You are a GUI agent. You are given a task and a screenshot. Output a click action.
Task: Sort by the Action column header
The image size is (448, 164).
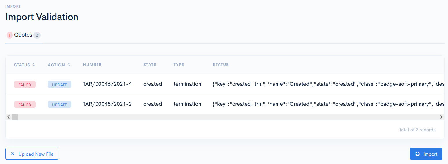pos(56,65)
